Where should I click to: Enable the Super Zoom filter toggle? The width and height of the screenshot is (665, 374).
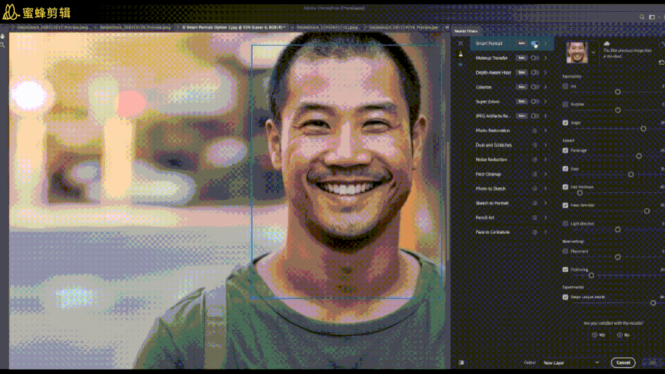[x=535, y=101]
